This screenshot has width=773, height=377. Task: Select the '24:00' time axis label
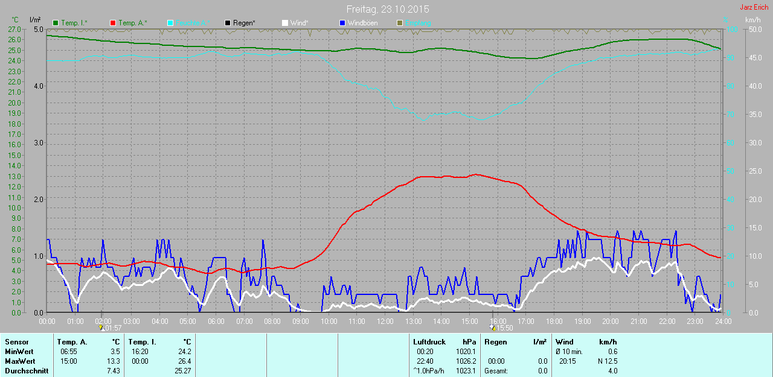[x=723, y=321]
